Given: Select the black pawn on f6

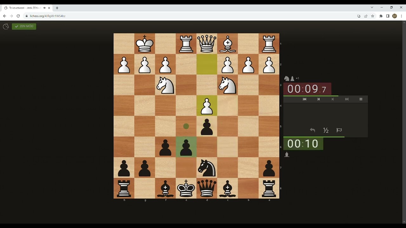Looking at the screenshot, I should pyautogui.click(x=165, y=147).
